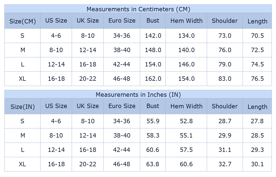Click the 140.0 hem width cell
Image resolution: width=276 pixels, height=177 pixels.
point(186,50)
